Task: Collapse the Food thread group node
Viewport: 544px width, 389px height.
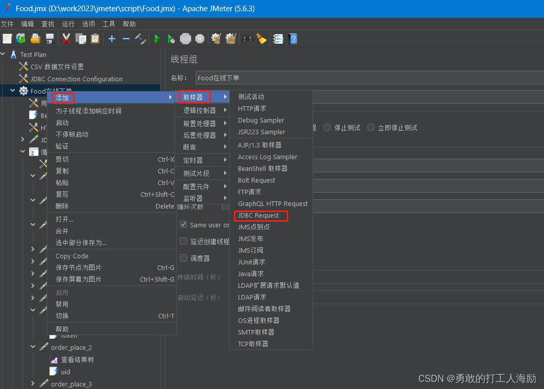Action: [x=13, y=91]
